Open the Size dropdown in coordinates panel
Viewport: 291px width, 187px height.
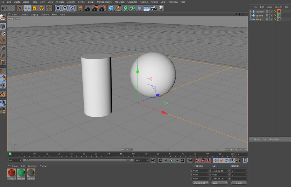coord(219,183)
